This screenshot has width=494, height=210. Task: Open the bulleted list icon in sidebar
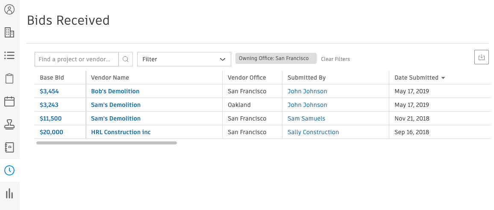9,55
